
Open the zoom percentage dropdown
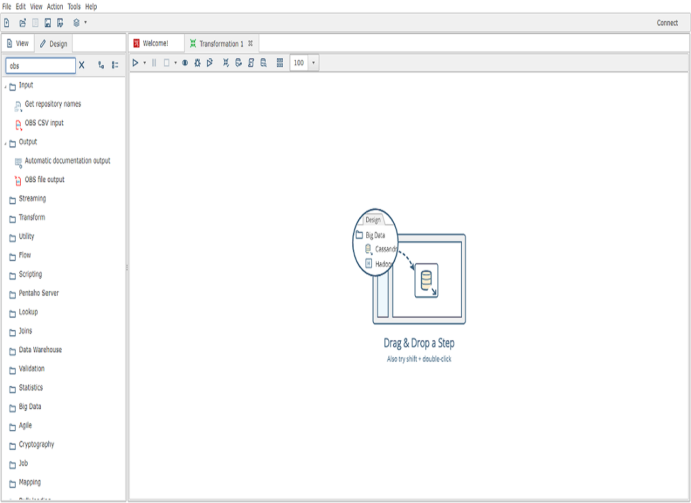coord(313,63)
